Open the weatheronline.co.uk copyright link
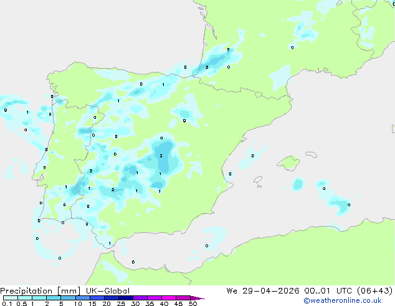395x306 pixels. (342, 300)
